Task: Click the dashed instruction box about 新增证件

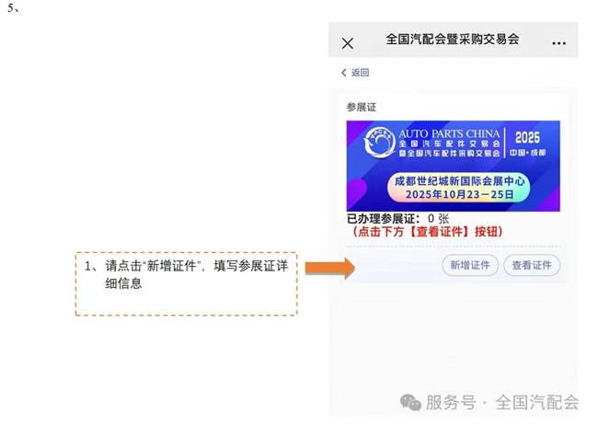Action: (186, 283)
